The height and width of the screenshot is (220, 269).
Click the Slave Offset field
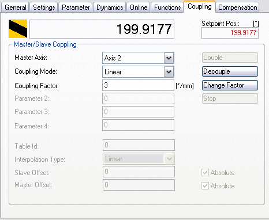click(x=139, y=172)
